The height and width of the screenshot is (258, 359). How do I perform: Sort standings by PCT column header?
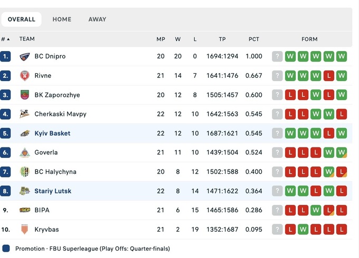point(254,39)
